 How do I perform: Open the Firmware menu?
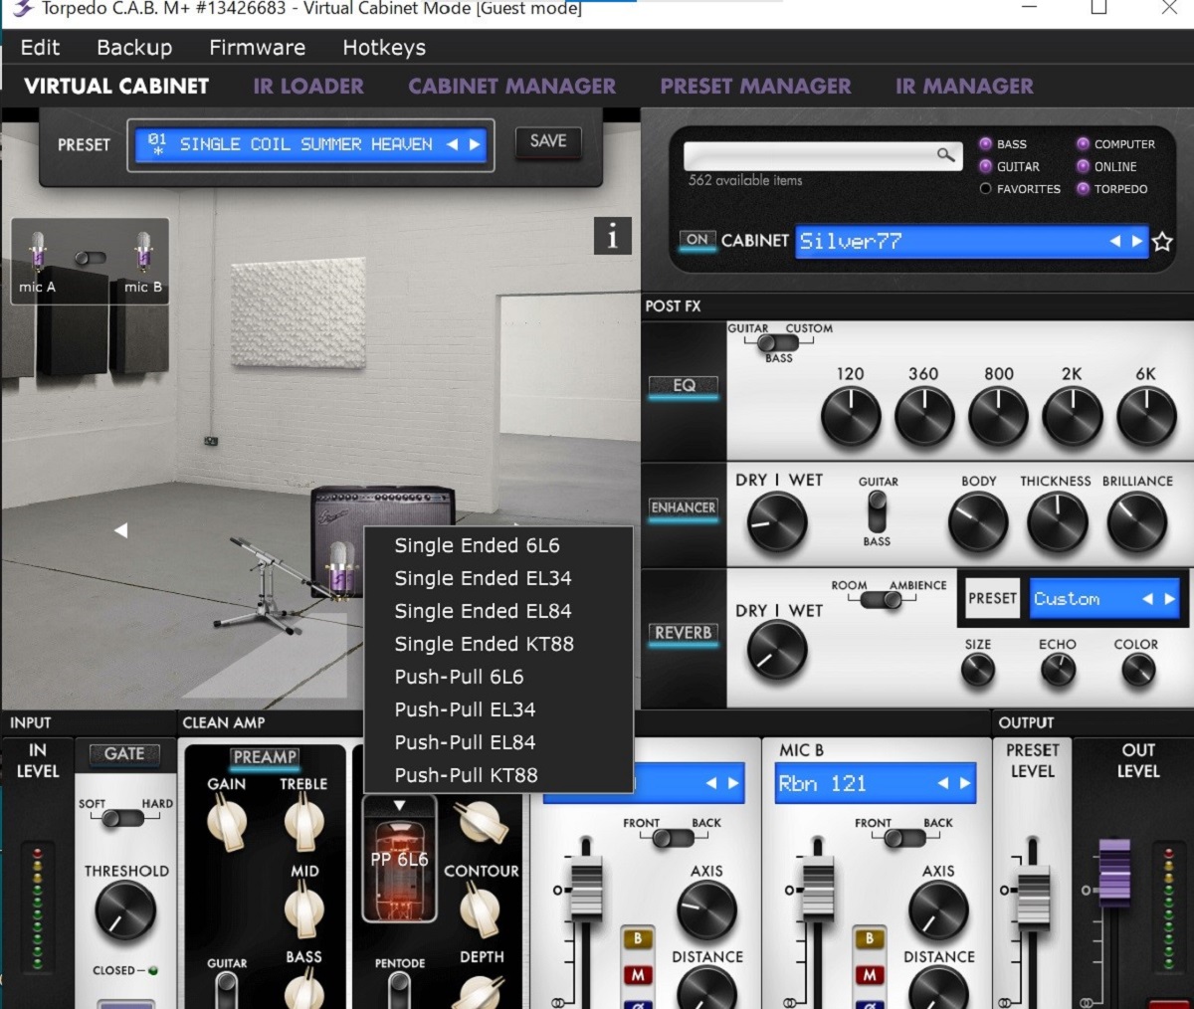pos(257,47)
